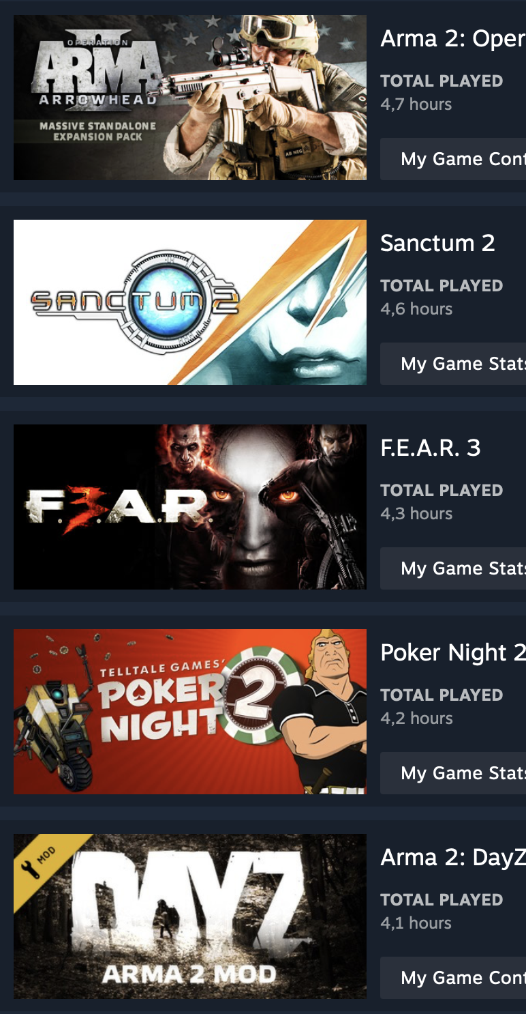This screenshot has height=1014, width=526.
Task: Open the Poker Night 2 banner
Action: pos(190,712)
